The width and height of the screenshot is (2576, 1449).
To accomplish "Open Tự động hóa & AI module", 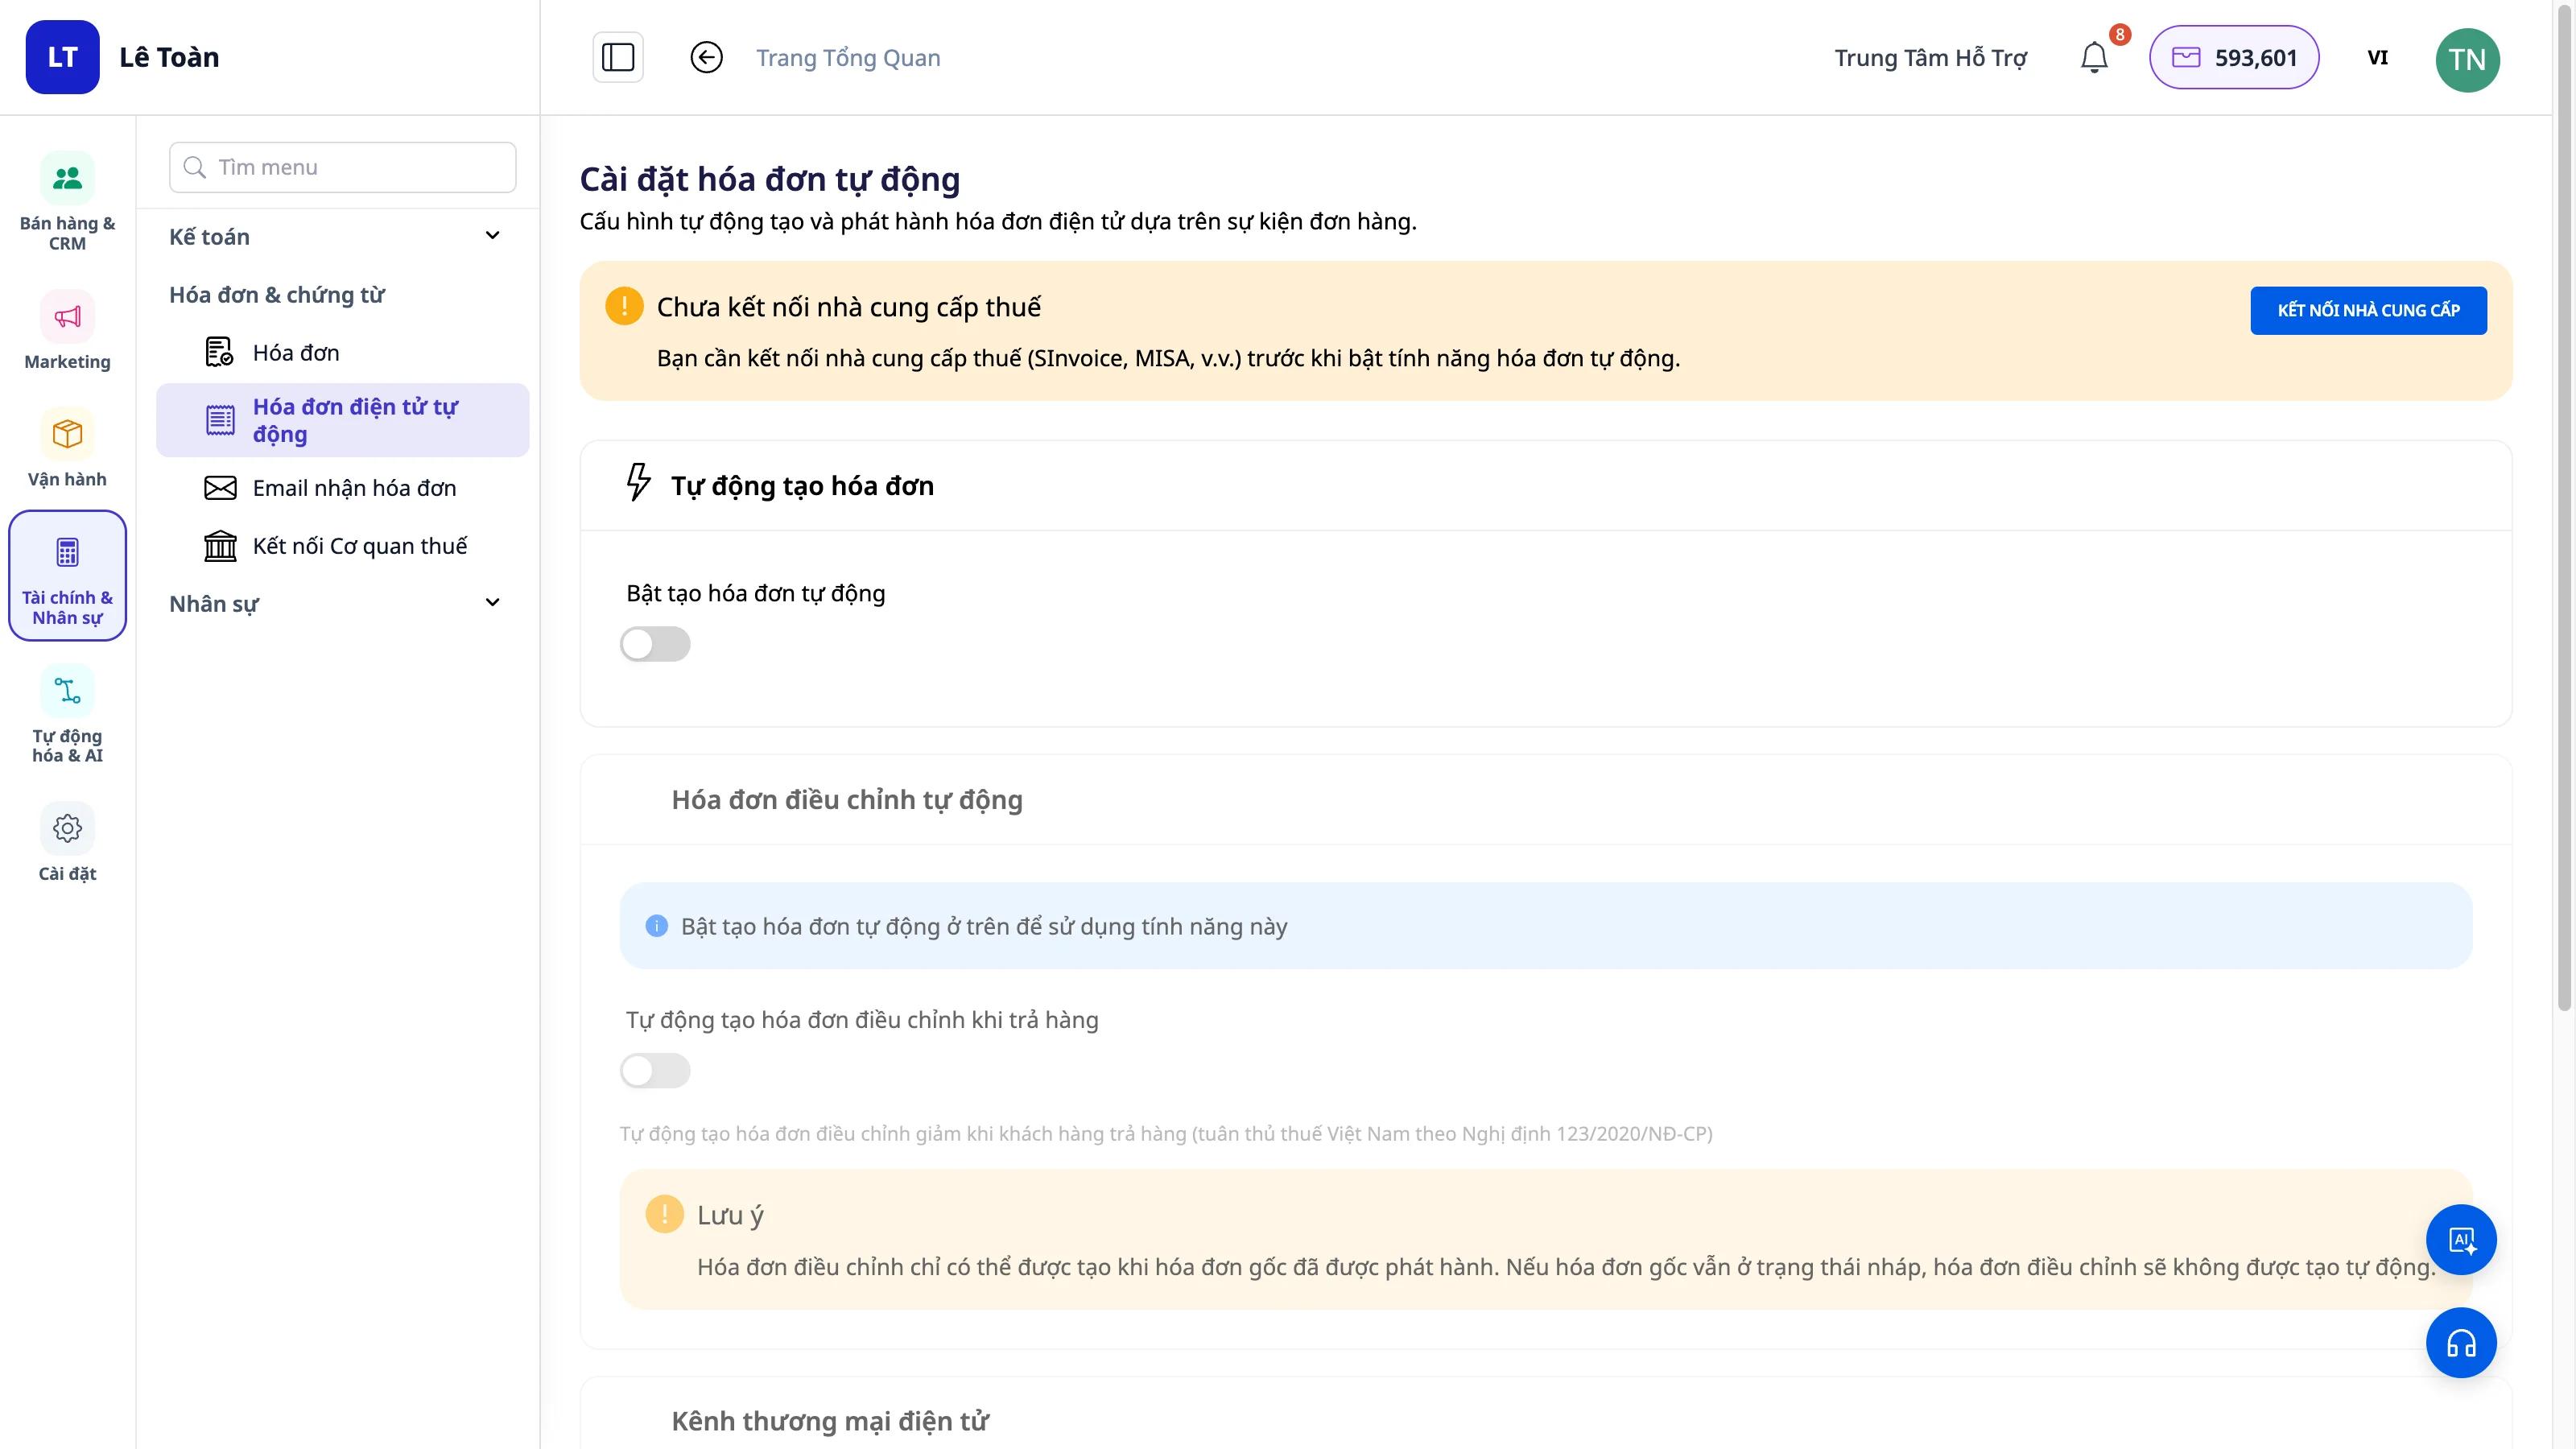I will tap(67, 715).
